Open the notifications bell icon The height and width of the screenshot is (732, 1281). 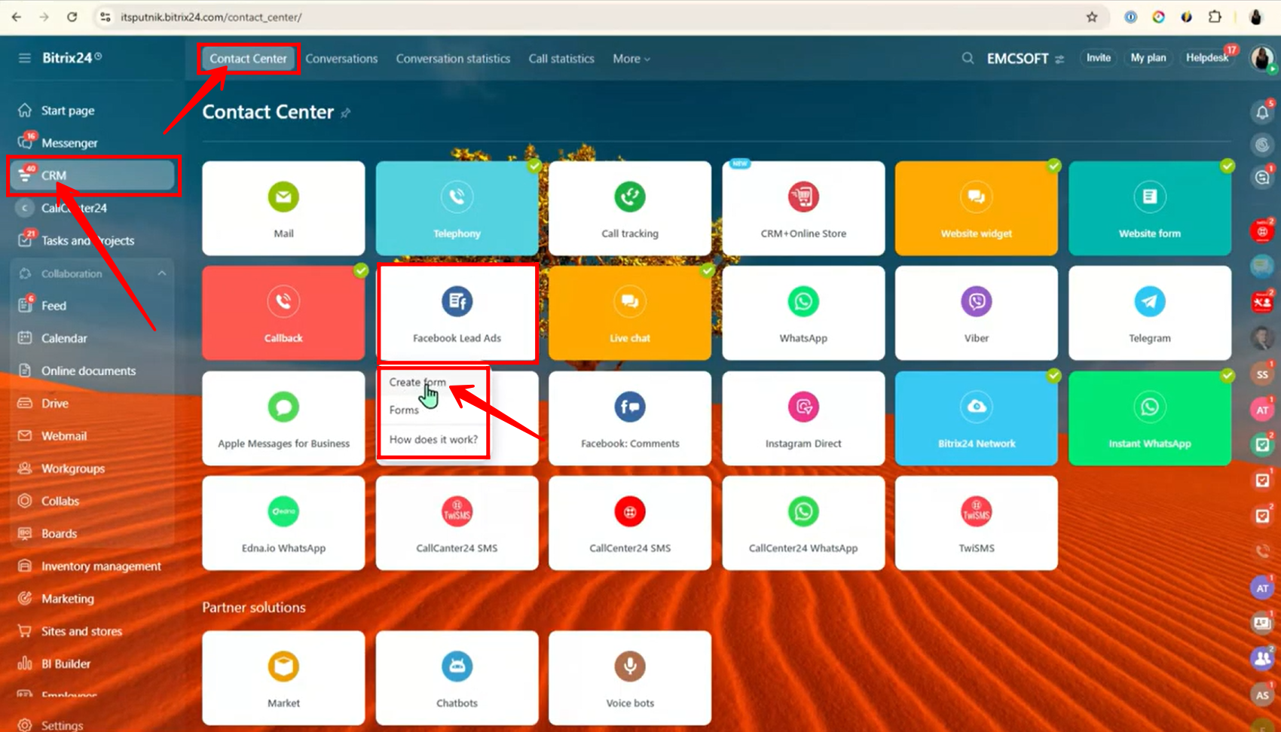pos(1262,112)
